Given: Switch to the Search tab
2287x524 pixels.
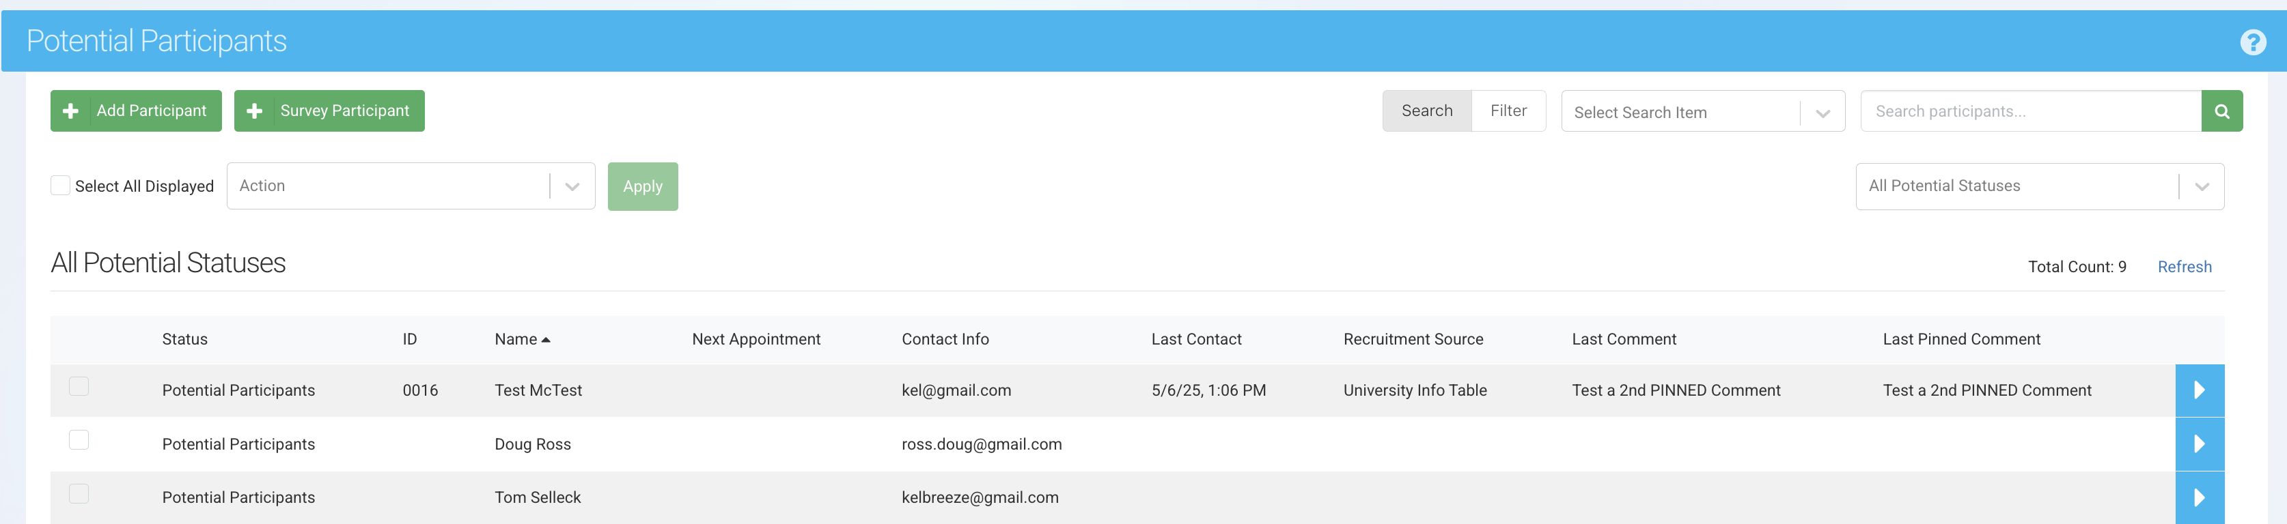Looking at the screenshot, I should (x=1427, y=111).
